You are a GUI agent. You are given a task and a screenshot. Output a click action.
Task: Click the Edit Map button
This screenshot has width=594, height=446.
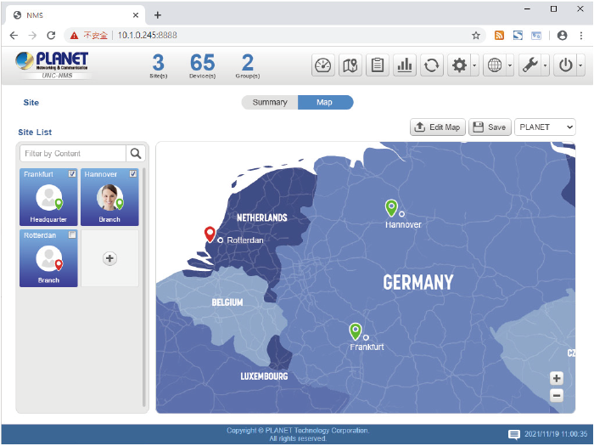[x=437, y=127]
